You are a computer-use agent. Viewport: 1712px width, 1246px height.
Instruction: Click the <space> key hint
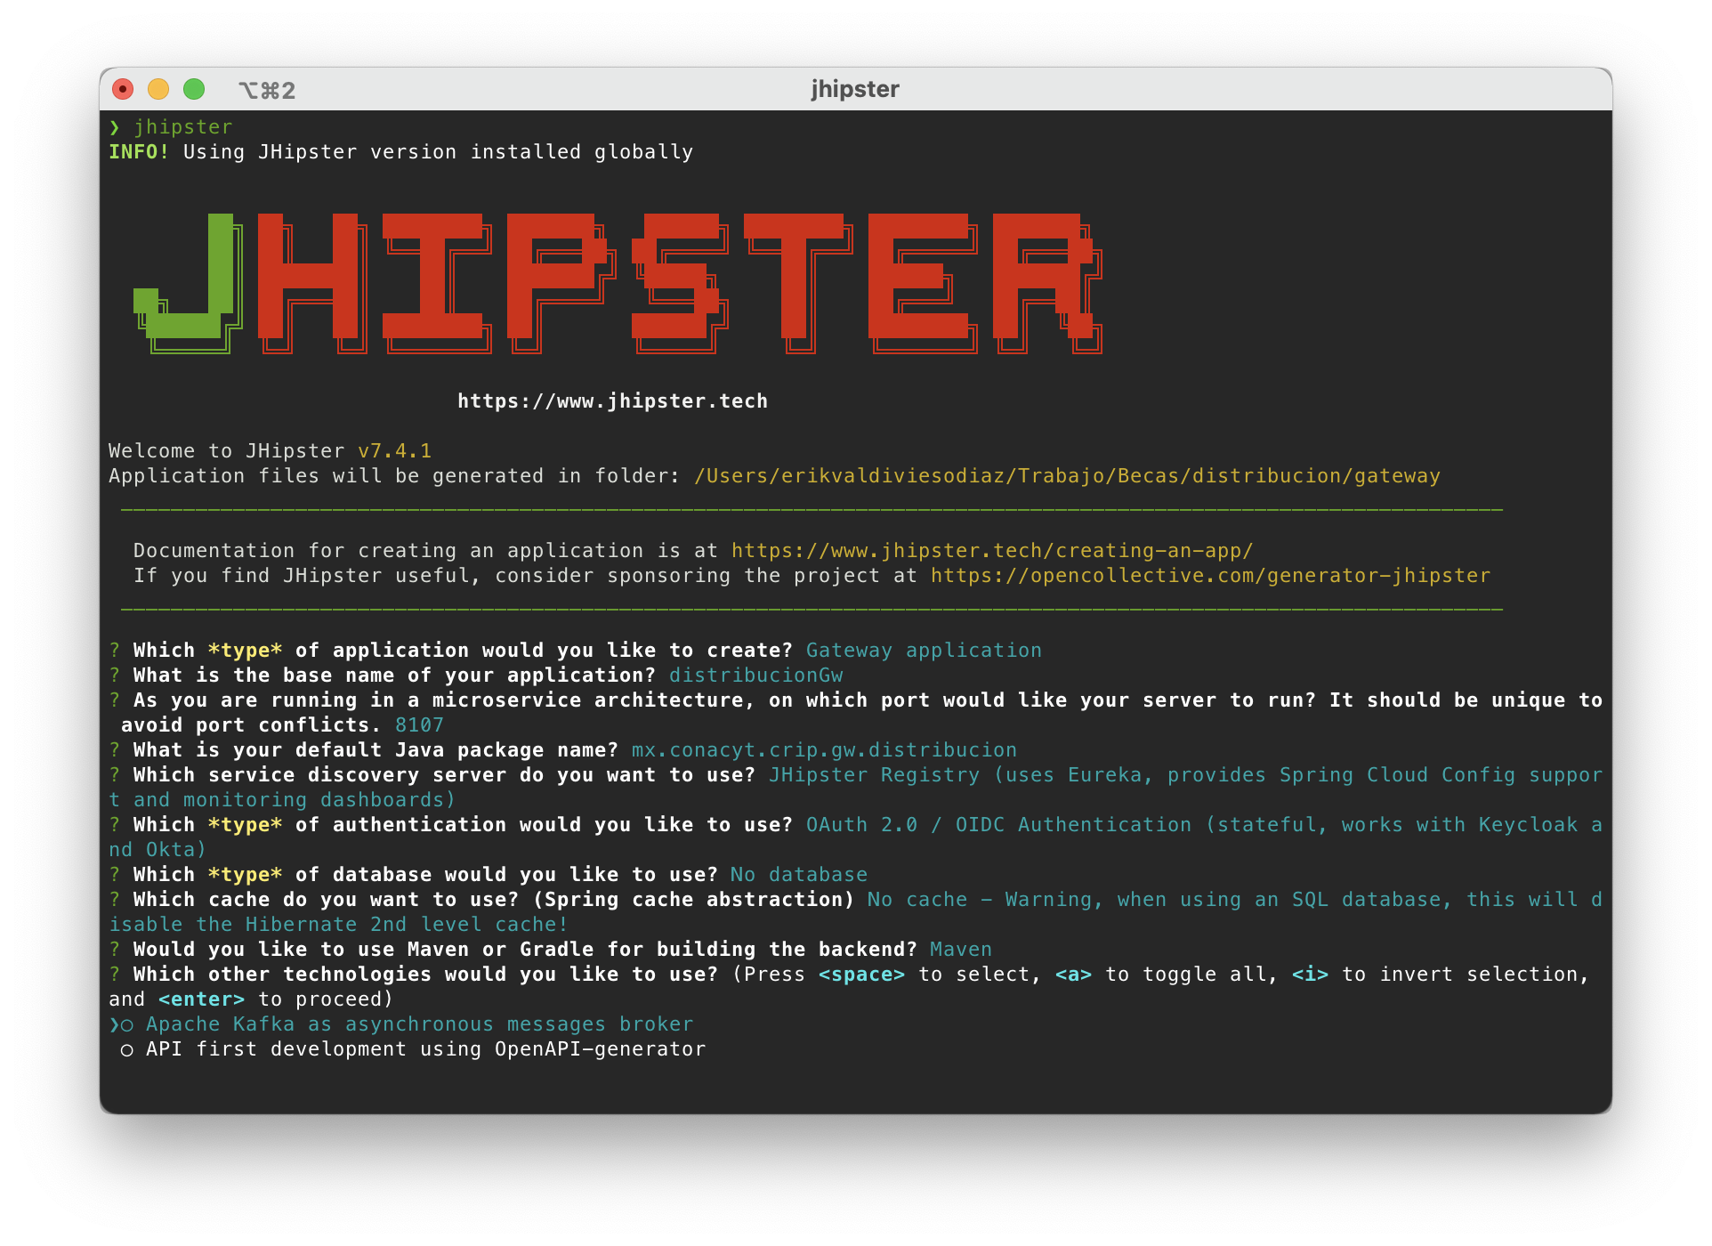(861, 975)
